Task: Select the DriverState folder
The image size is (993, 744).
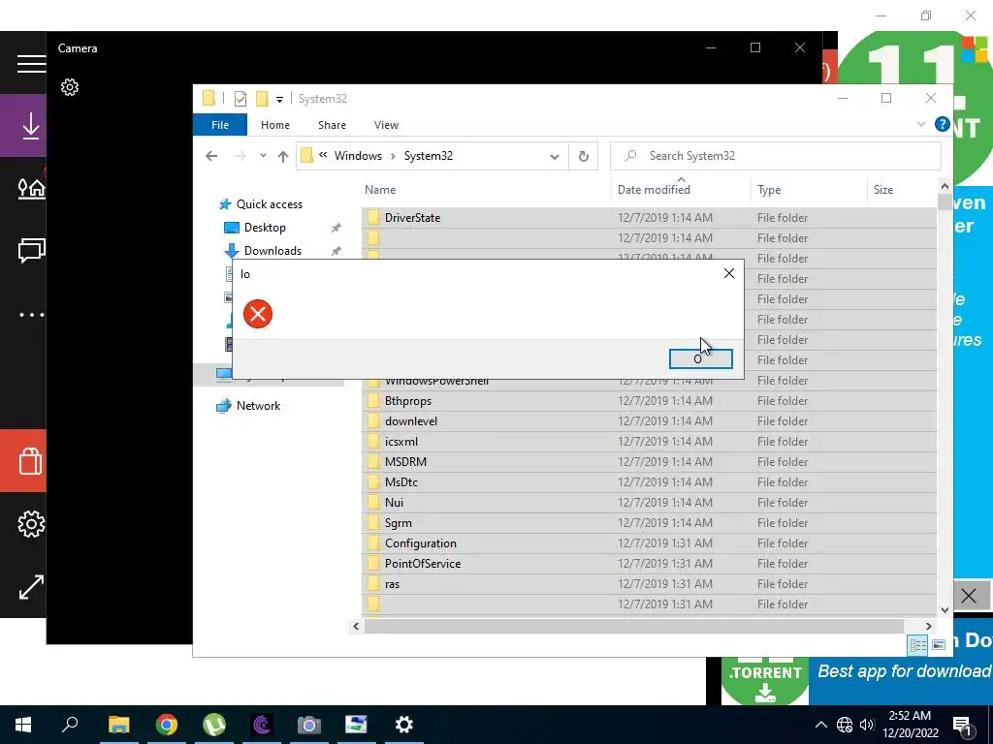Action: click(x=649, y=218)
